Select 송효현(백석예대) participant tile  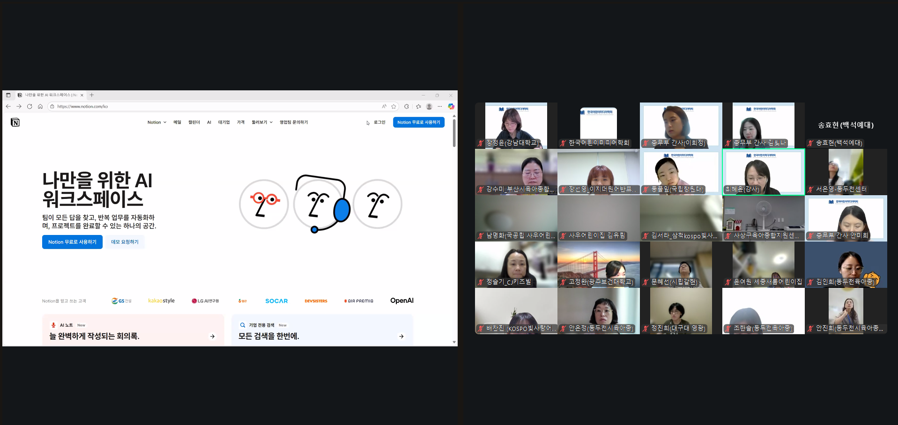pyautogui.click(x=846, y=125)
